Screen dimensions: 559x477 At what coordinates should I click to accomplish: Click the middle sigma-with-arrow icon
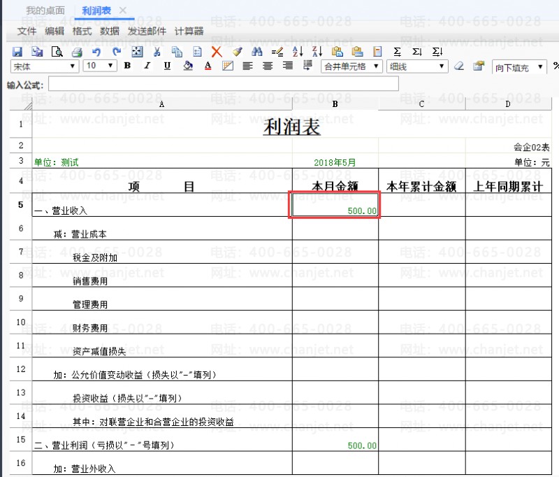click(417, 52)
